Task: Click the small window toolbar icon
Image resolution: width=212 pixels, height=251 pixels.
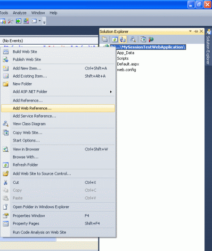Action: tap(34, 21)
